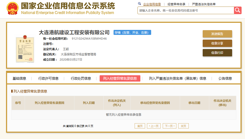Switch to the 基础信息 tab

[x=19, y=78]
